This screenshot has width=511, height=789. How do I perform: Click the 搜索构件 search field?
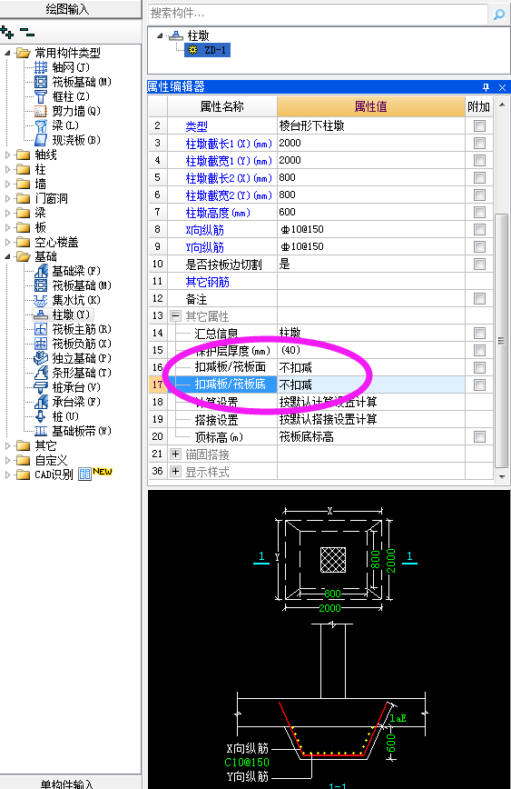point(318,14)
